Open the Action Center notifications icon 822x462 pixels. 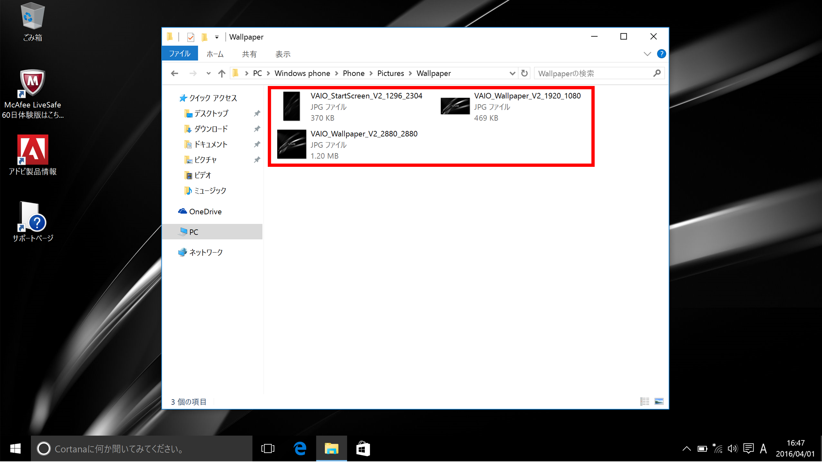point(748,449)
